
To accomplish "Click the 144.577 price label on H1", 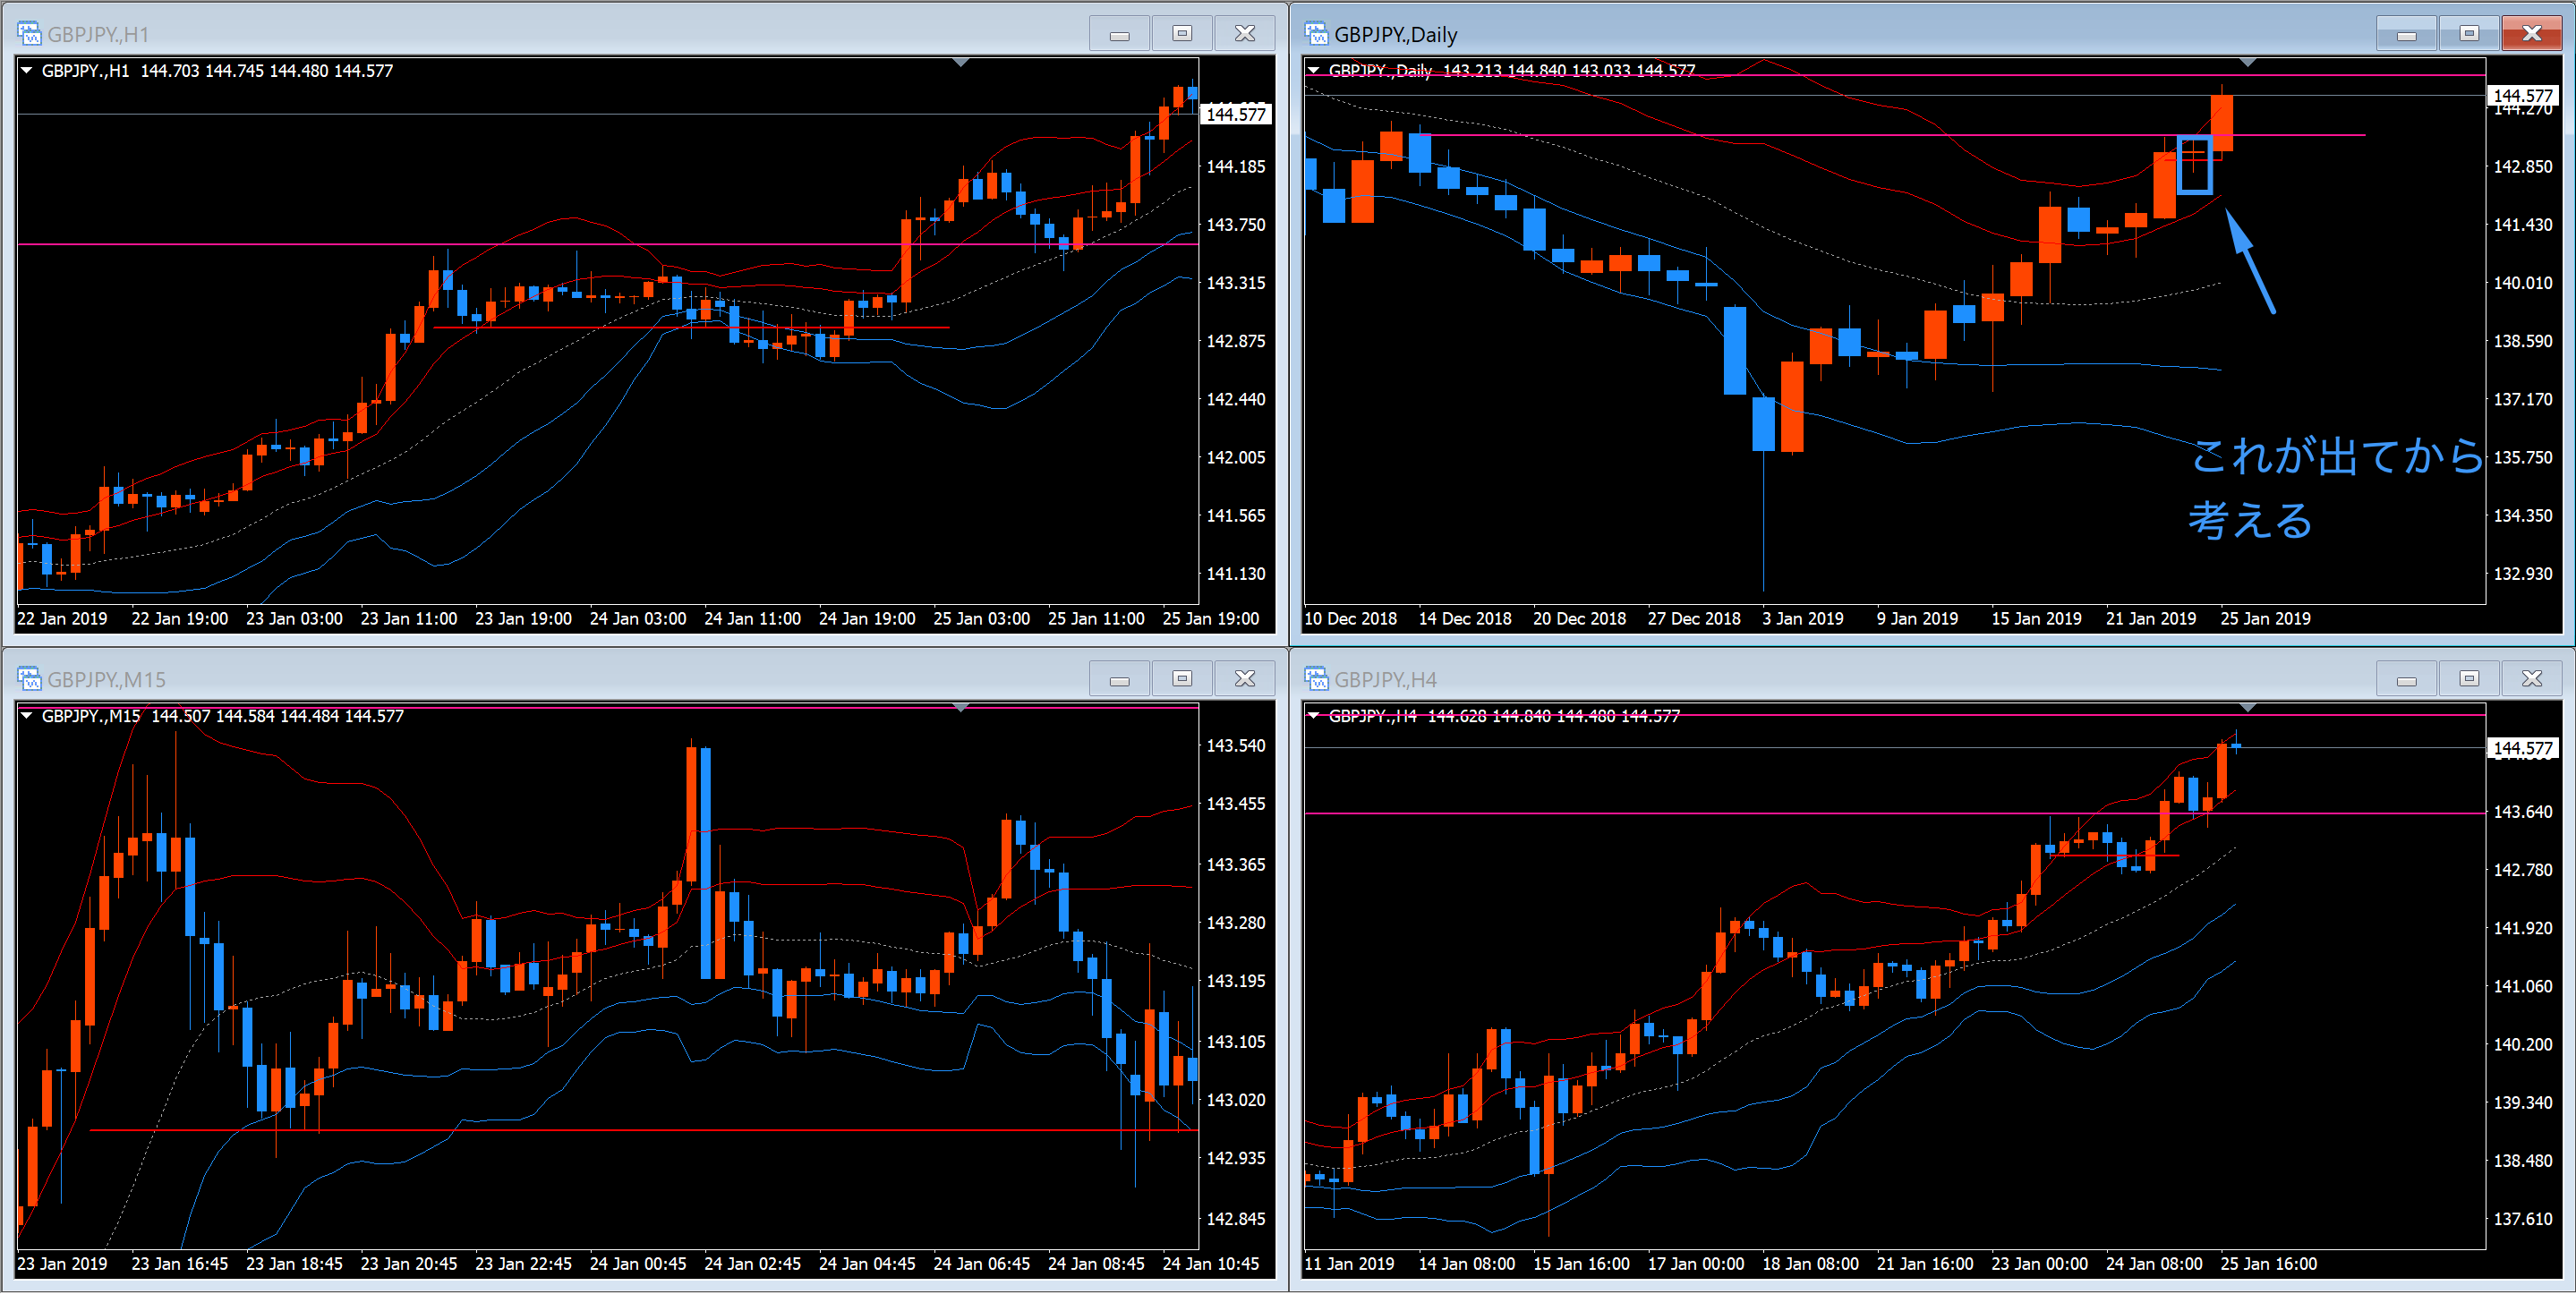I will coord(1236,114).
